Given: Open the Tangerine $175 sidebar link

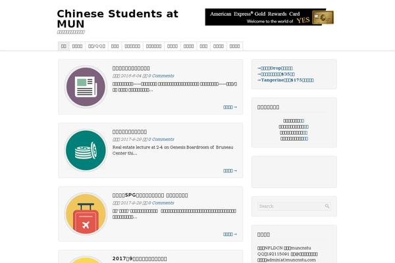Looking at the screenshot, I should point(286,80).
